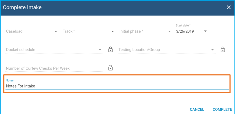Click the Start date value 3/26/2019
Image resolution: width=236 pixels, height=115 pixels.
[187, 31]
